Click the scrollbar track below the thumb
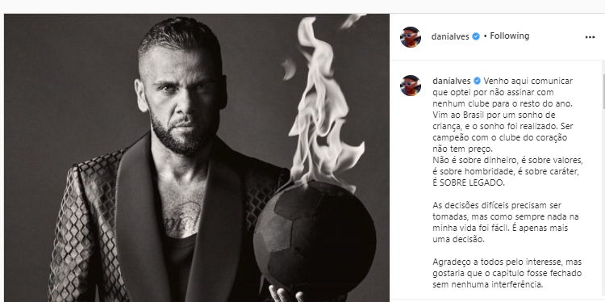The width and height of the screenshot is (605, 302). coord(603,204)
